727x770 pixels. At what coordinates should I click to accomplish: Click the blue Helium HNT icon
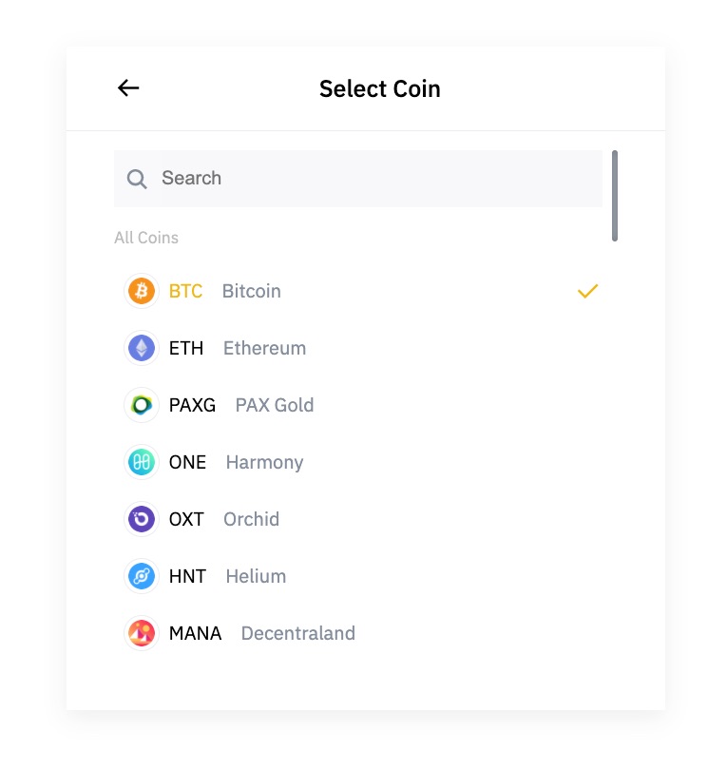[x=142, y=576]
